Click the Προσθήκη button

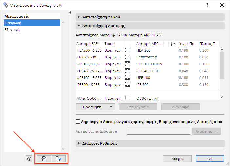[92, 107]
